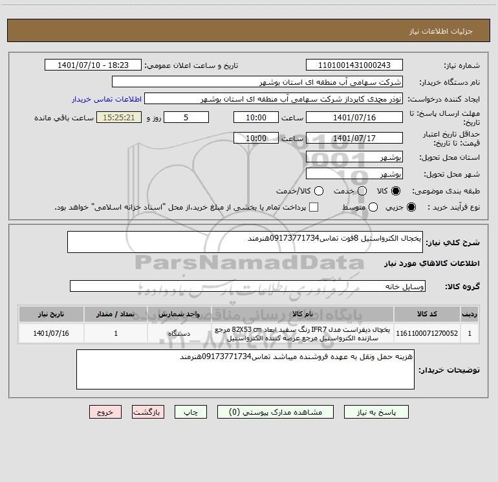Click the اطلاعات کالاهای مورد نیاز heading
Image resolution: width=498 pixels, height=482 pixels.
click(x=431, y=263)
